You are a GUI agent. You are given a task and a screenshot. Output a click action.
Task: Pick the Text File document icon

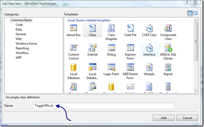pyautogui.click(x=149, y=87)
